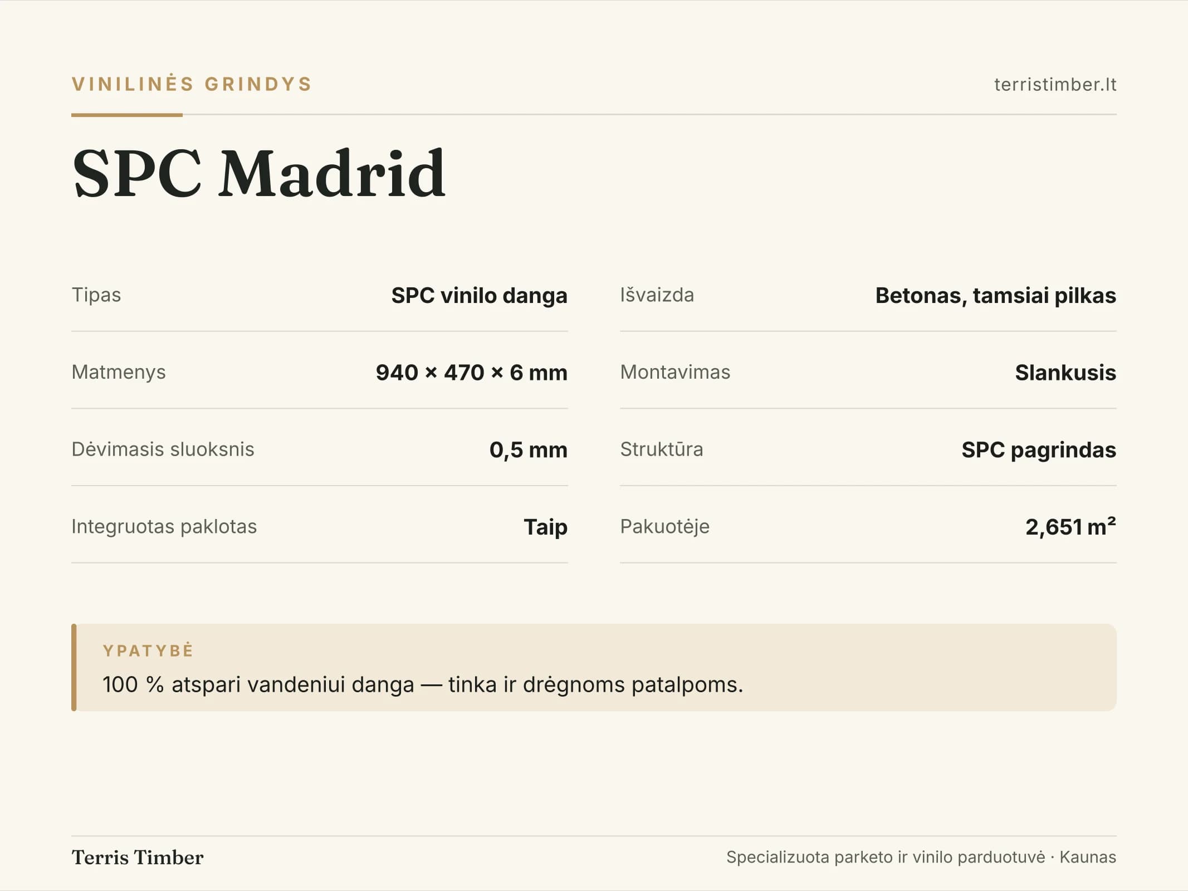Click the terristimber.lt website link
Viewport: 1188px width, 891px height.
point(1055,85)
